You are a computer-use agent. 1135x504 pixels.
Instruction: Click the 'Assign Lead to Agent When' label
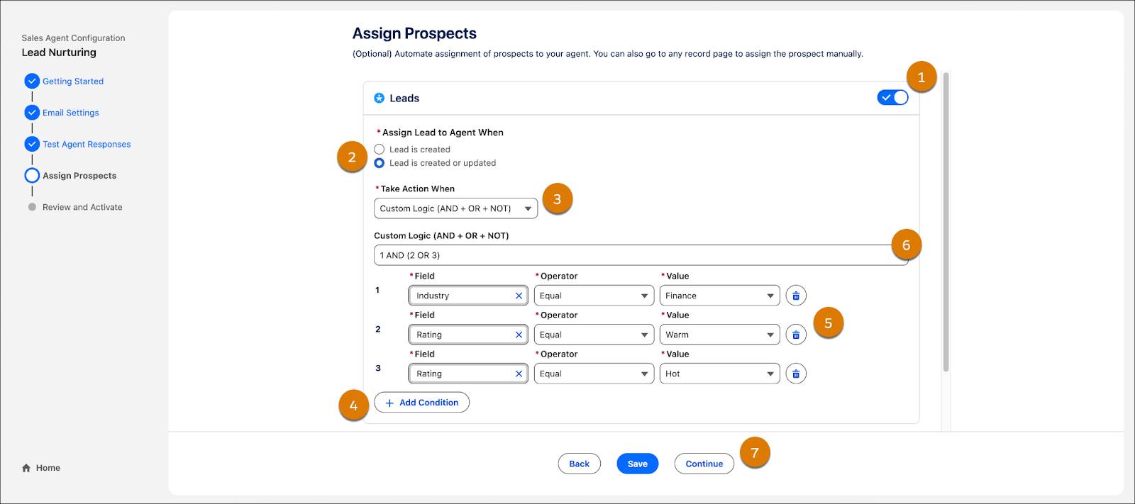click(x=443, y=133)
